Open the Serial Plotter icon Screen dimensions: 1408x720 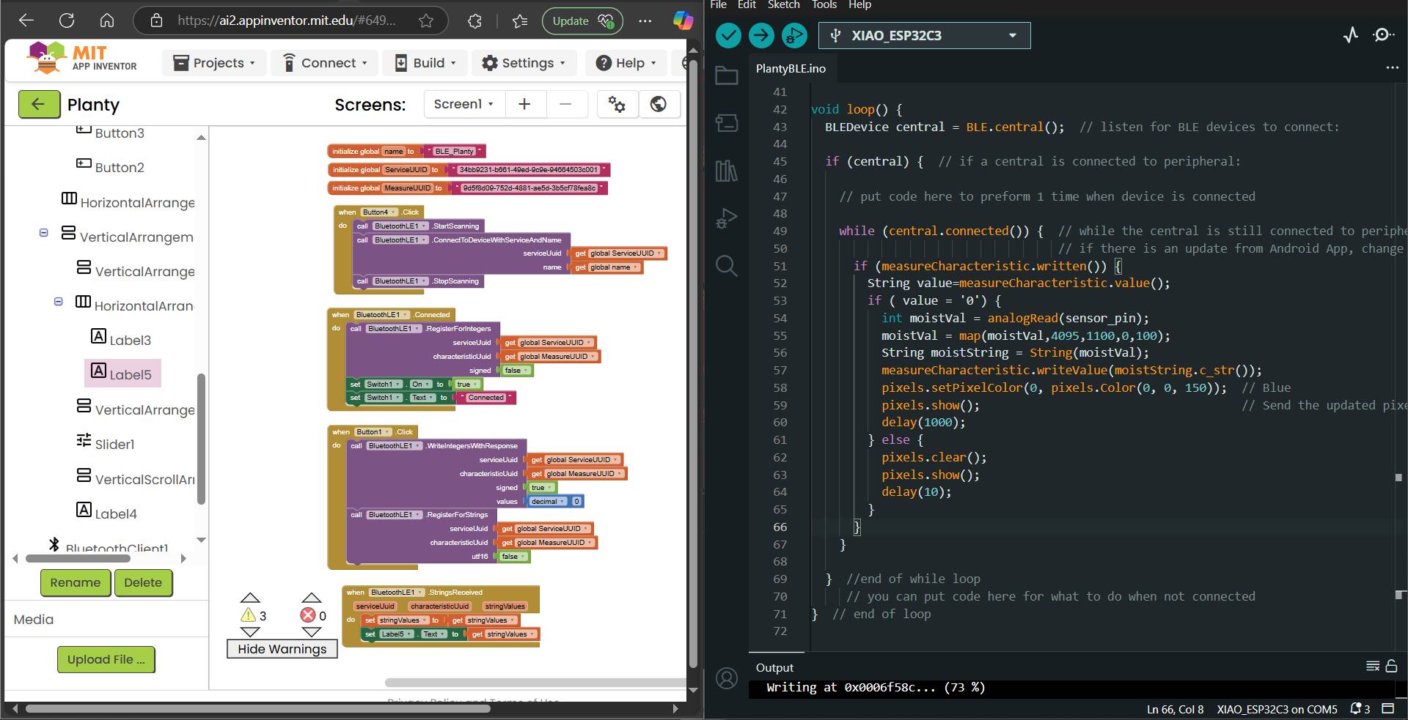pyautogui.click(x=1351, y=35)
